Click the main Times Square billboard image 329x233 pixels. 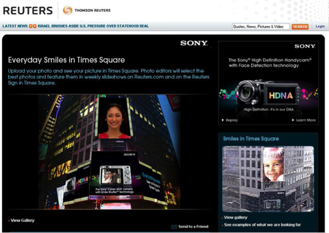(x=109, y=152)
